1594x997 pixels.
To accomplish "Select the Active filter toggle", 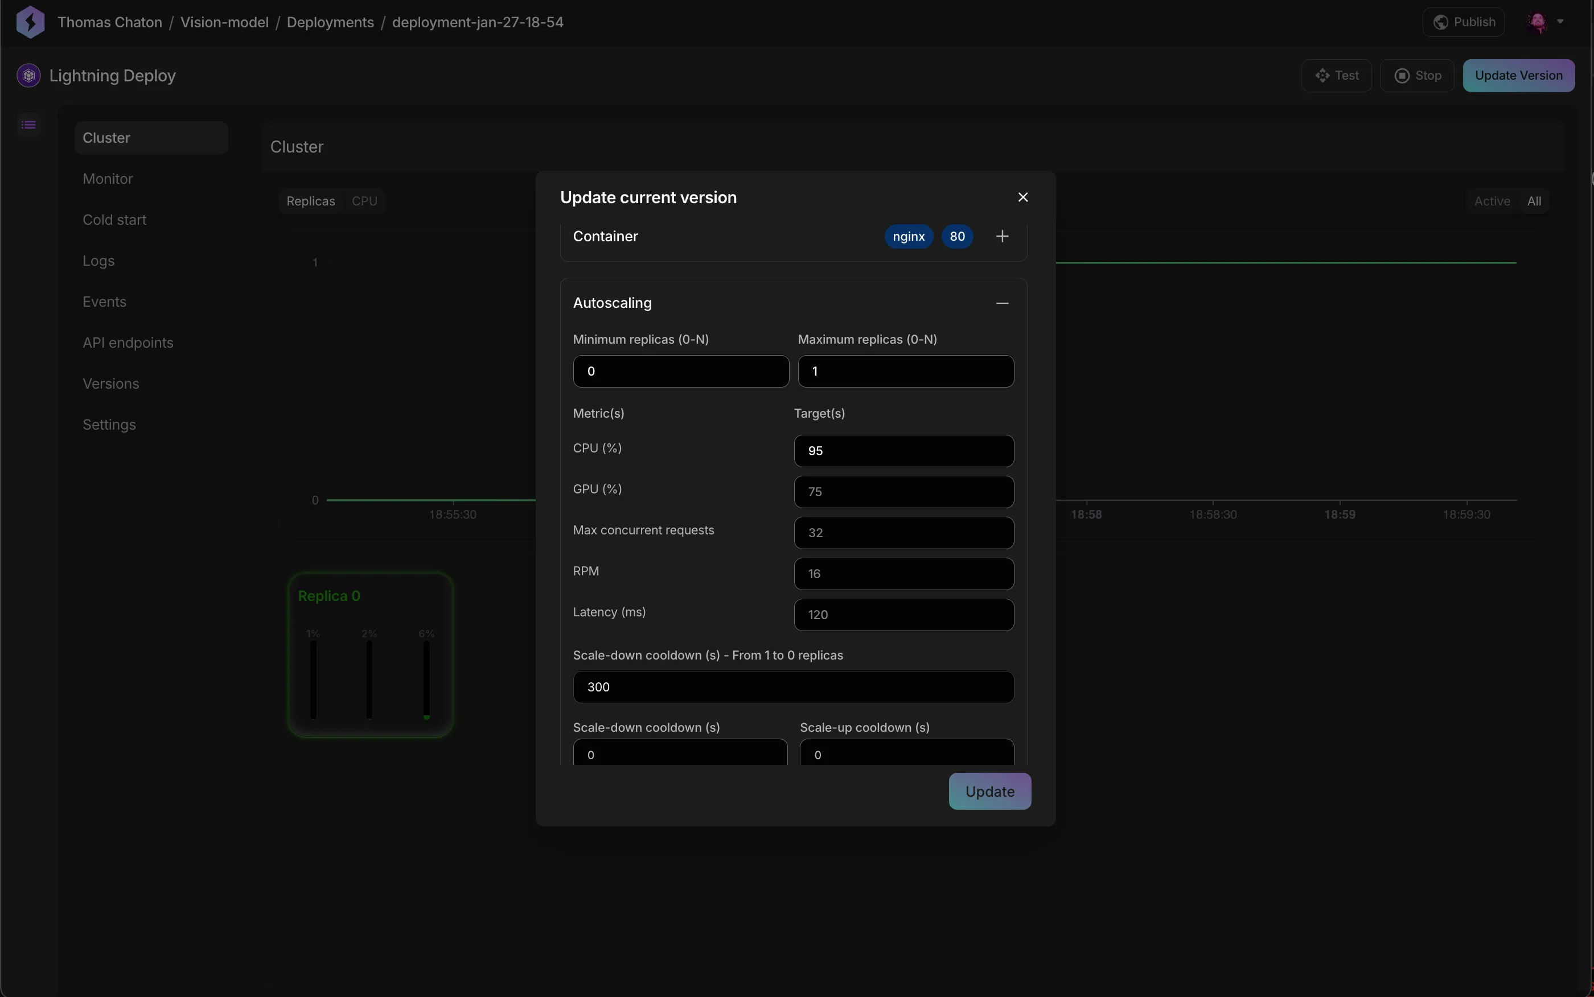I will [x=1492, y=201].
